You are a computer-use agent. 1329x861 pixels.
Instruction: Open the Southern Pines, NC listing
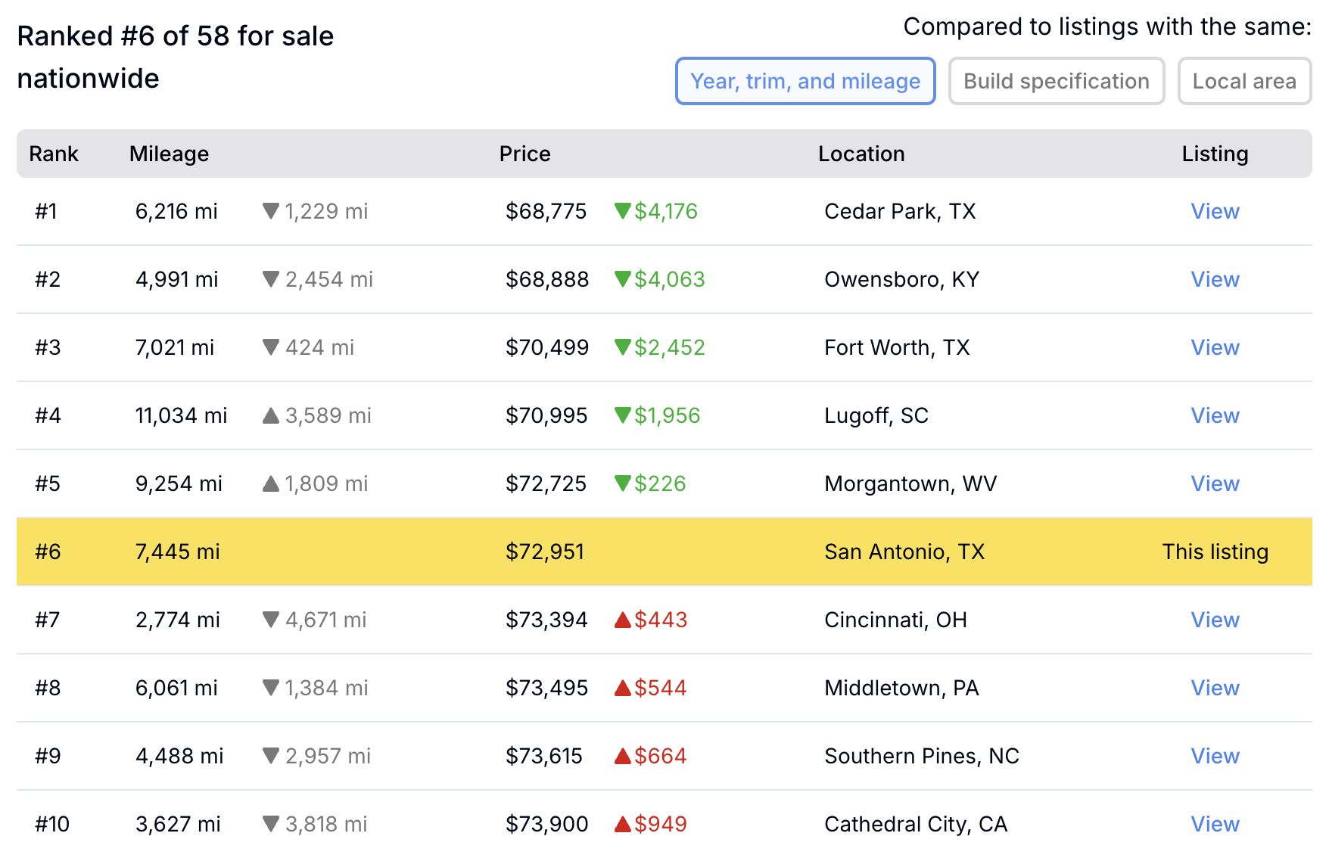click(1215, 756)
